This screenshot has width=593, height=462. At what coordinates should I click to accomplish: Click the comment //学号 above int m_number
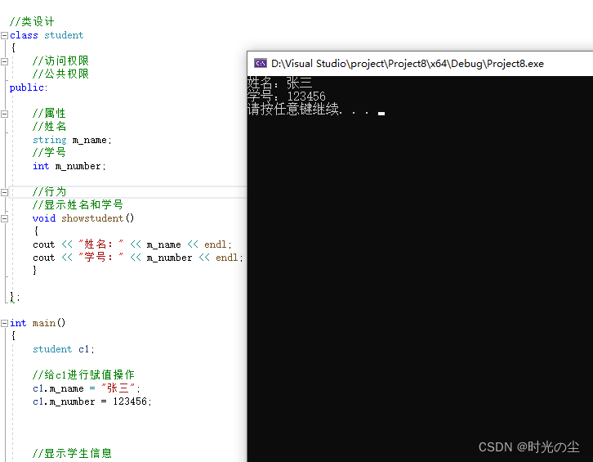[49, 153]
